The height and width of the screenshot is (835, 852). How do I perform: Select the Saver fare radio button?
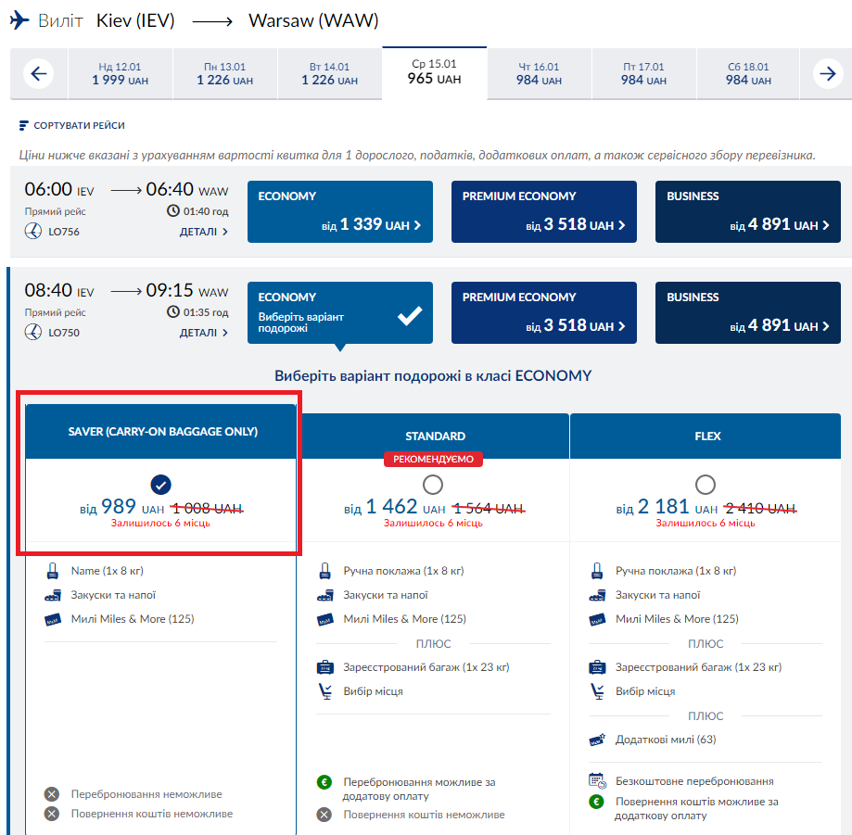[x=160, y=485]
